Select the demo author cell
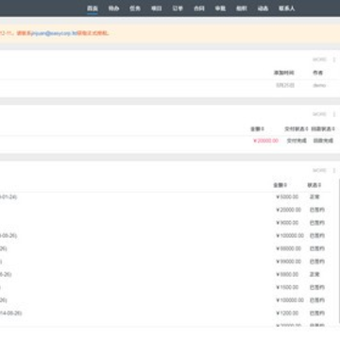Image resolution: width=340 pixels, height=340 pixels. pos(319,85)
